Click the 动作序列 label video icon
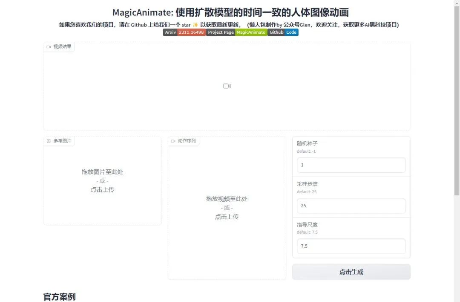Image resolution: width=460 pixels, height=302 pixels. point(173,141)
